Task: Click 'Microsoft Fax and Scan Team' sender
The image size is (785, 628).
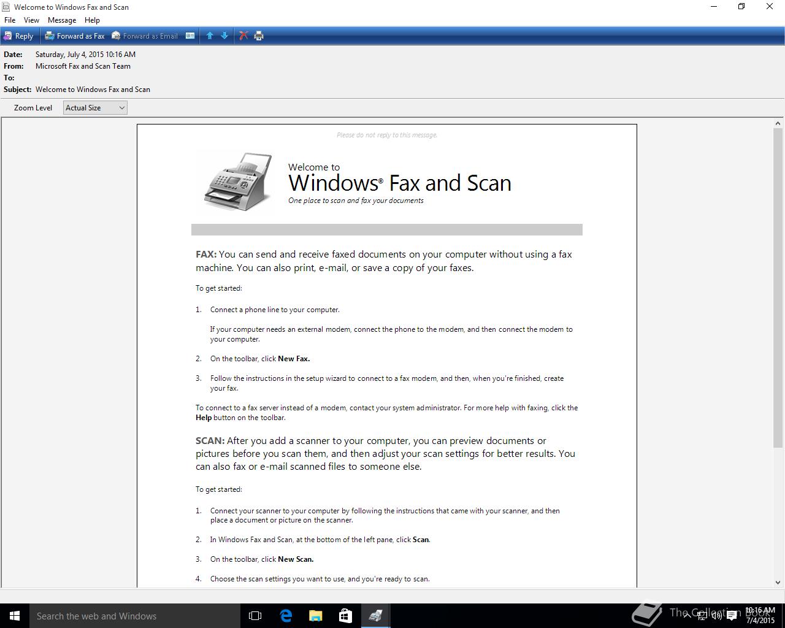Action: click(x=83, y=66)
